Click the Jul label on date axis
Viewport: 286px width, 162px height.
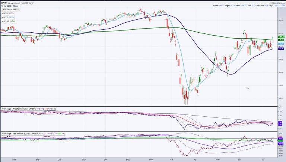pyautogui.click(x=263, y=160)
